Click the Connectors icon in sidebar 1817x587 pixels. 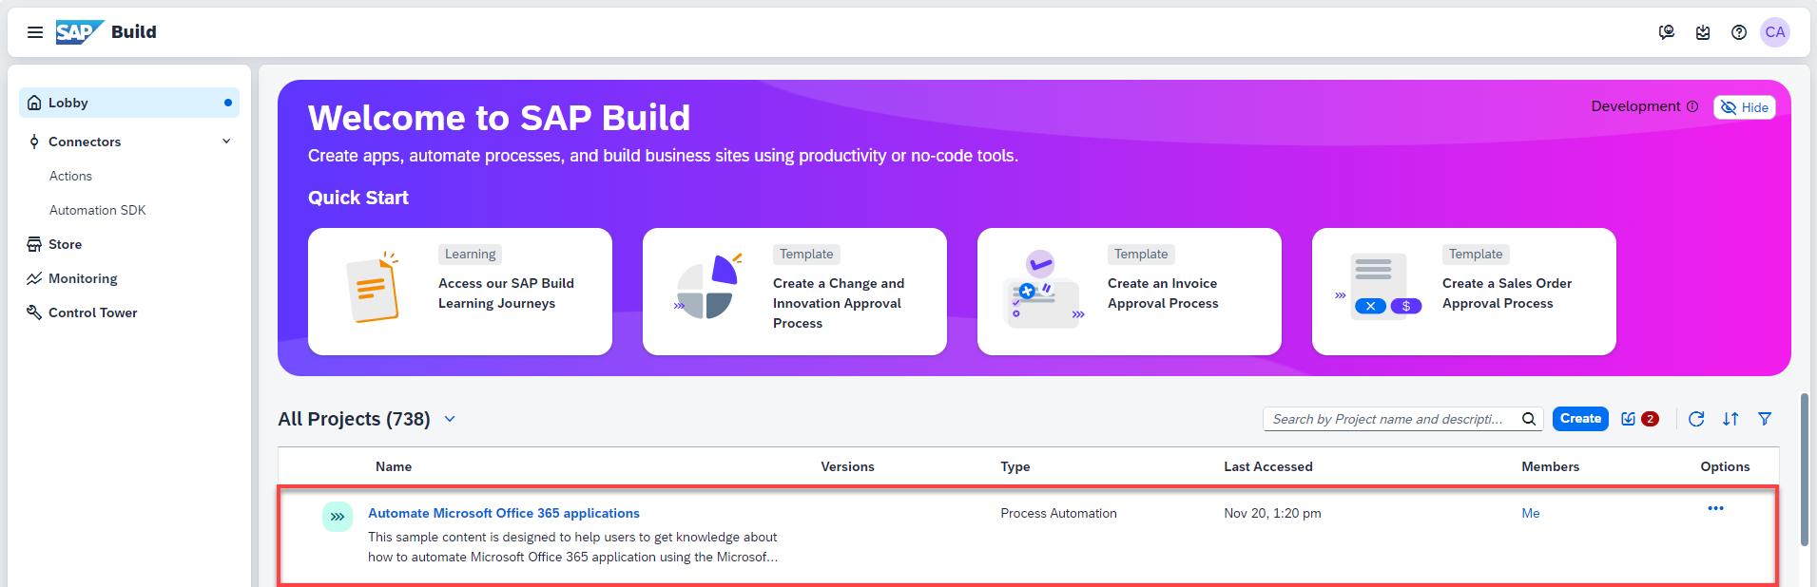[x=34, y=142]
